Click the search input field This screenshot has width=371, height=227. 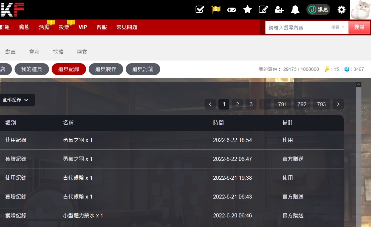296,27
